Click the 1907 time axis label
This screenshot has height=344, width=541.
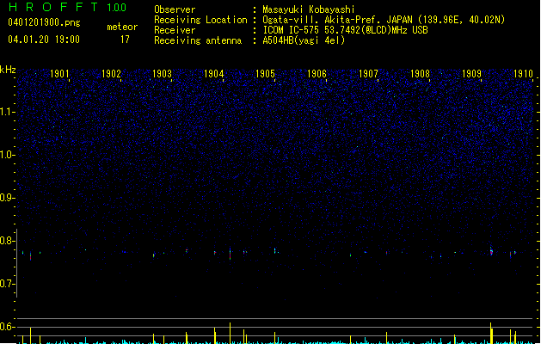[368, 74]
